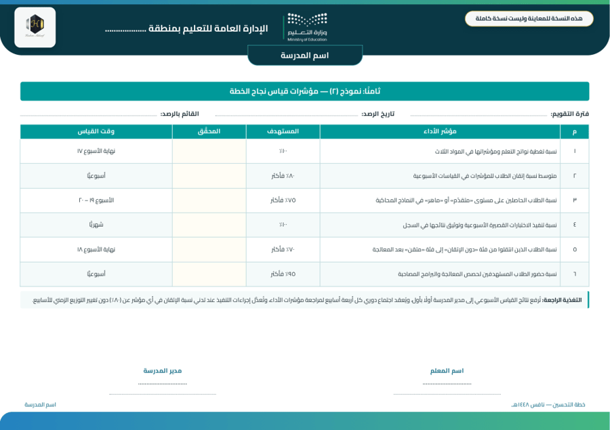Click column header 'مؤشر الأداء'

pos(440,131)
